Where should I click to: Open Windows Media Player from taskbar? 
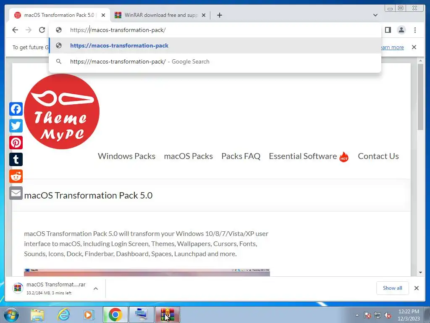tap(89, 315)
